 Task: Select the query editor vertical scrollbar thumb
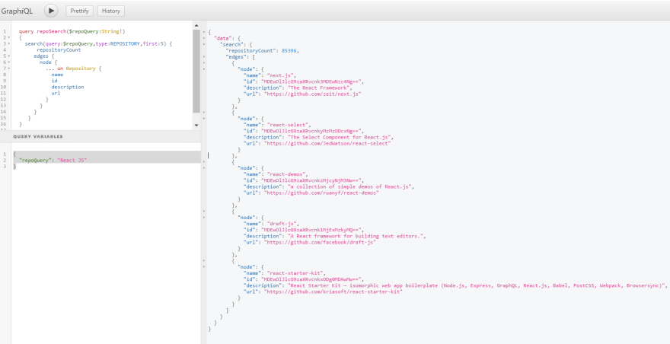196,71
